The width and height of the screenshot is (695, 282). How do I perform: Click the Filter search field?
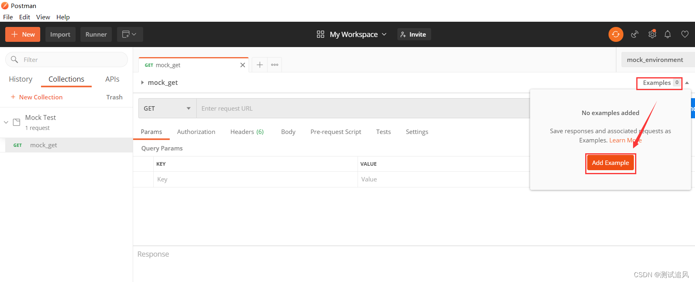[66, 60]
